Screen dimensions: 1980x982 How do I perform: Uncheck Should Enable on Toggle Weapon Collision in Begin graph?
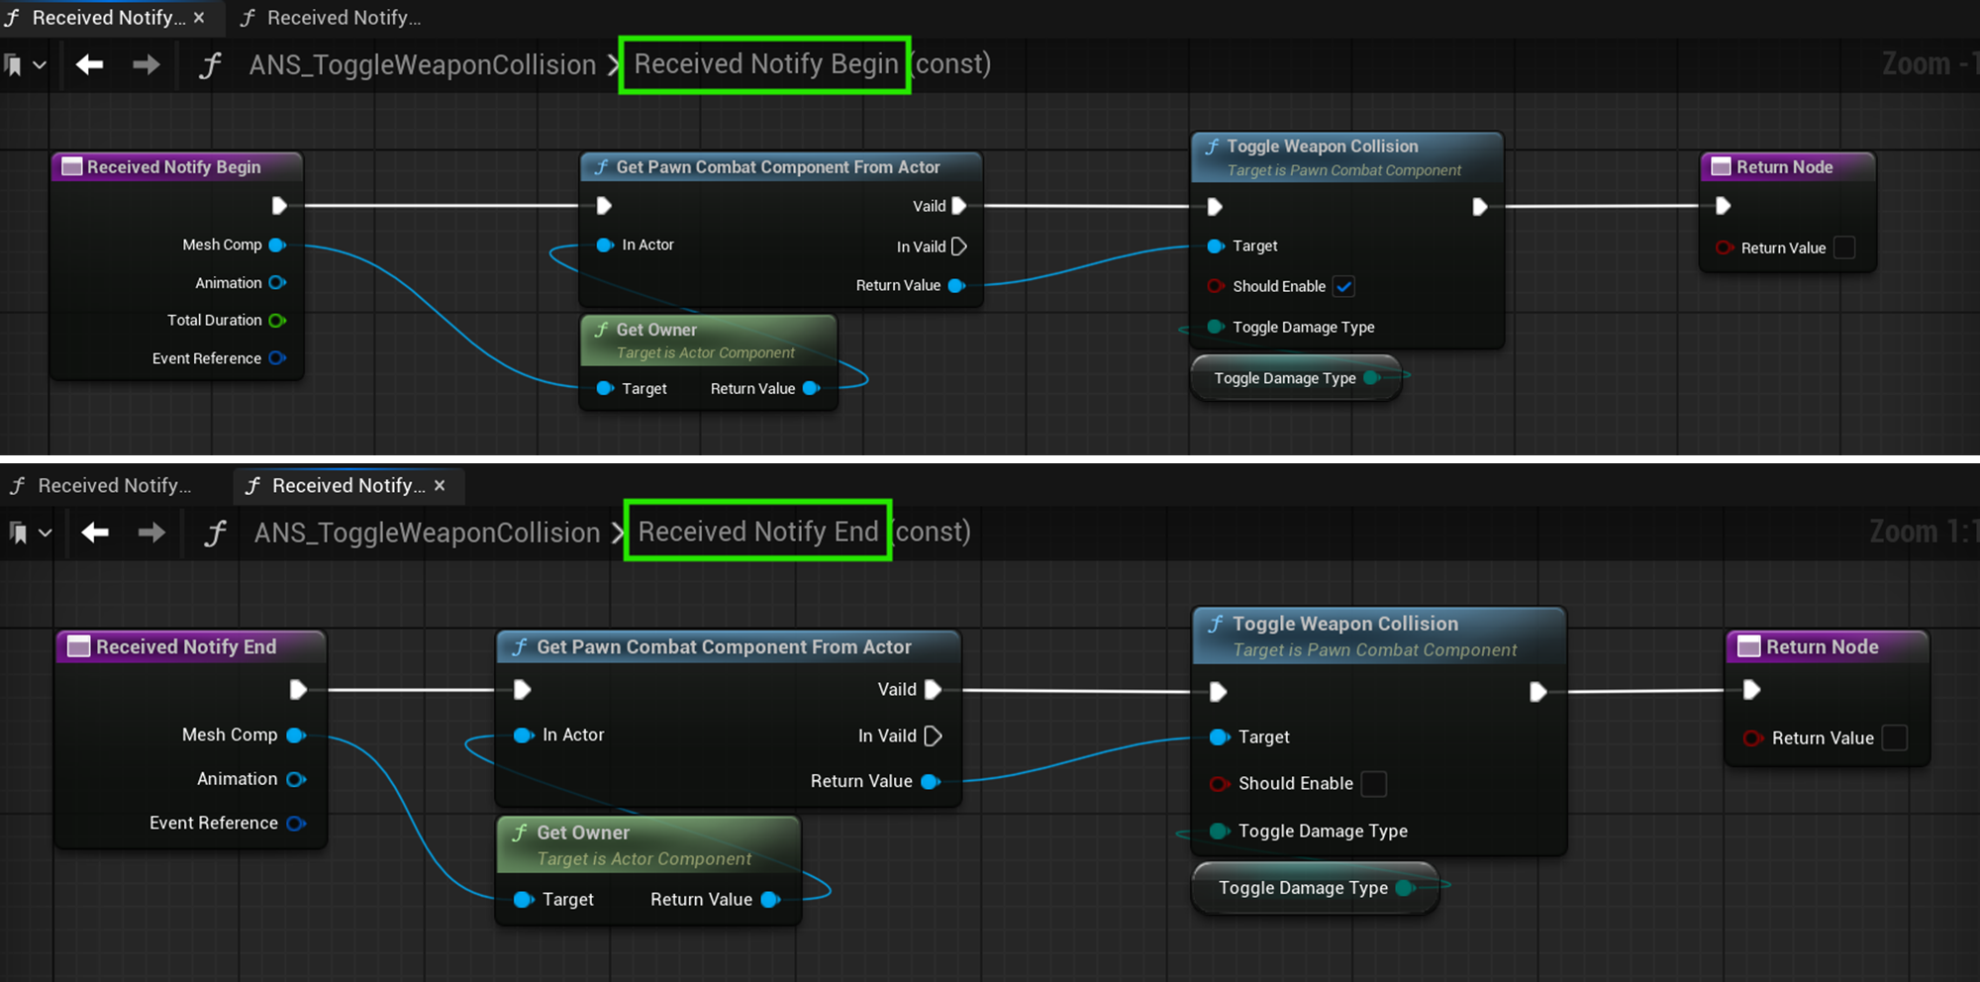coord(1343,287)
